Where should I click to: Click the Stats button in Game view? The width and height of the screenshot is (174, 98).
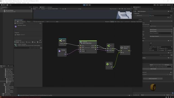[125, 9]
